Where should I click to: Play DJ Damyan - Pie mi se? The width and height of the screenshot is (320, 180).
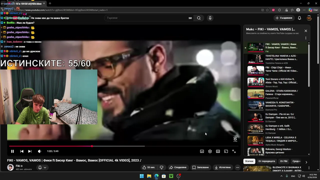click(x=276, y=117)
